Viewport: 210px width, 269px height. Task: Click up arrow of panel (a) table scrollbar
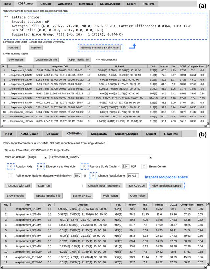pyautogui.click(x=208, y=66)
